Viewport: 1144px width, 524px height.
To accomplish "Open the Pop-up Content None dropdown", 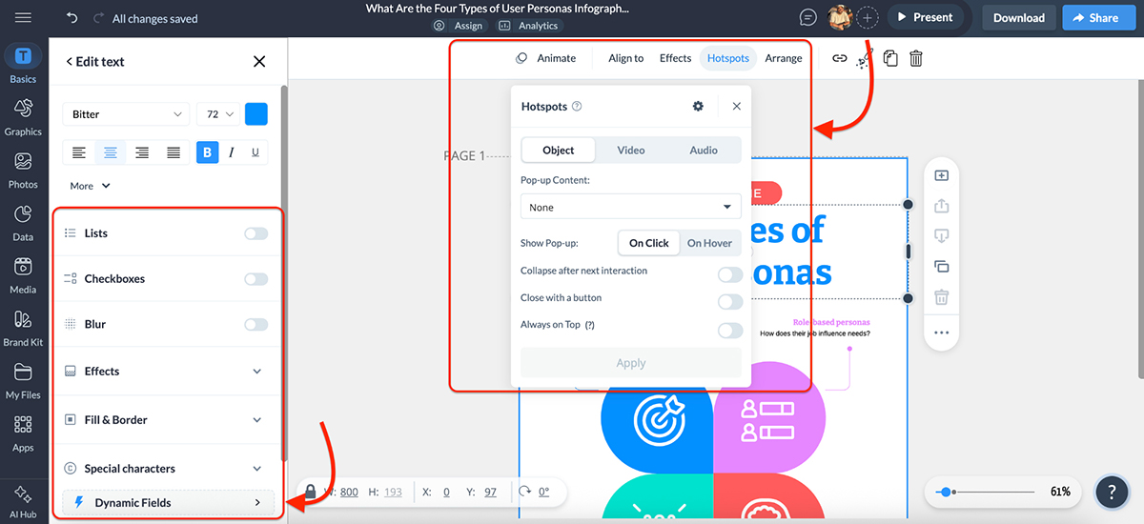I will (x=631, y=207).
